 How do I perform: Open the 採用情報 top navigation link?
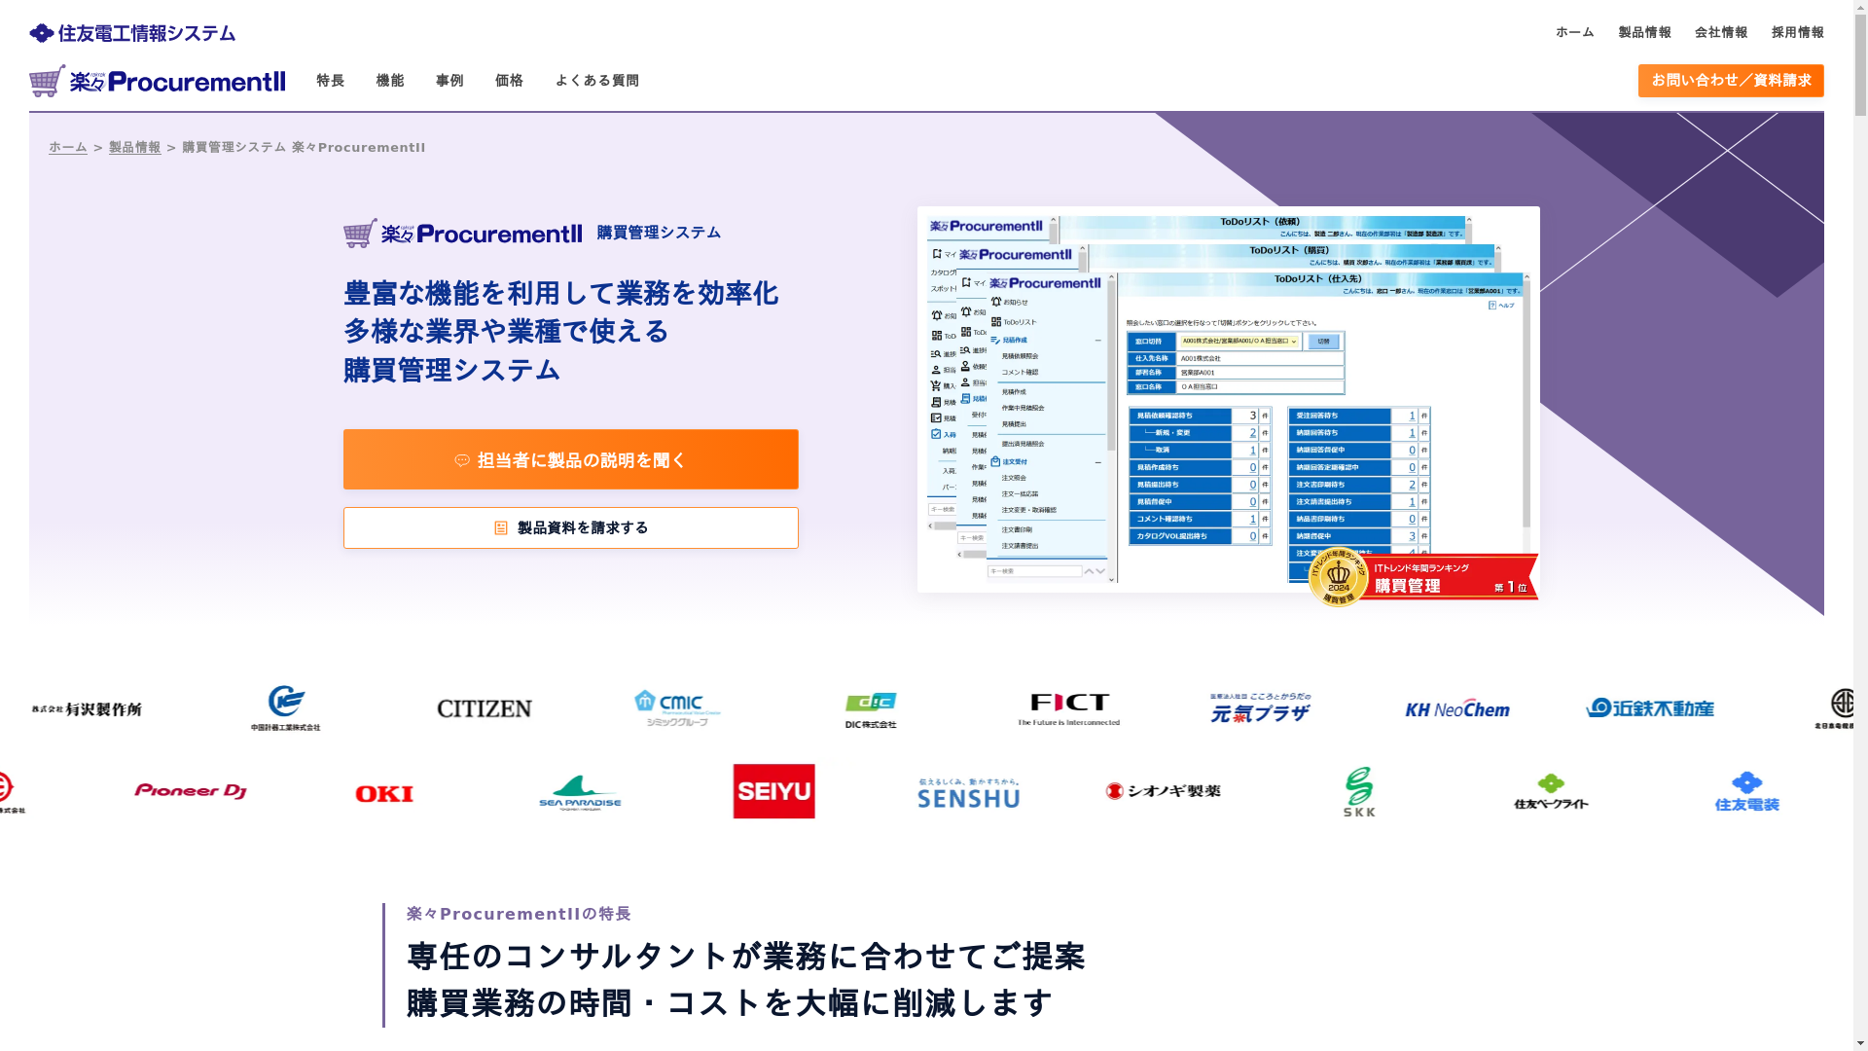coord(1797,32)
